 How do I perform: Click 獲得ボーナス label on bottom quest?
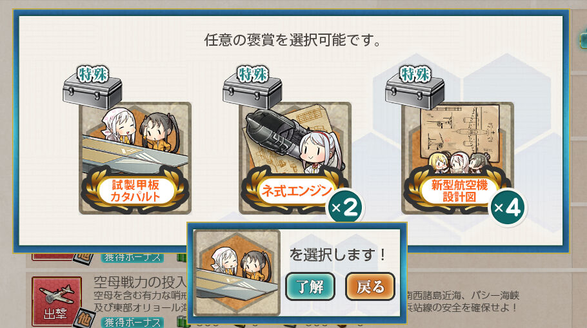132,322
